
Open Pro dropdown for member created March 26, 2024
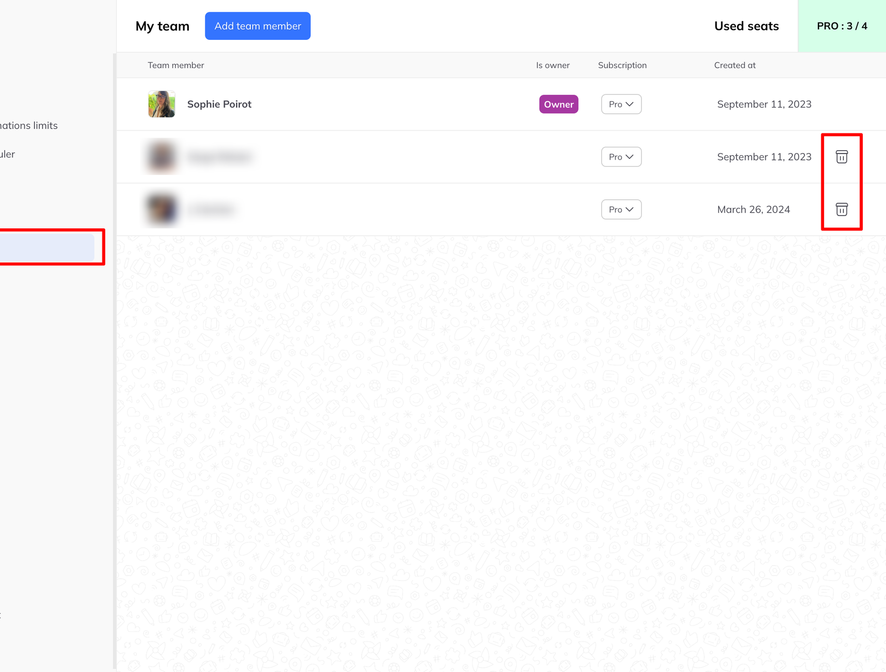[x=621, y=209]
